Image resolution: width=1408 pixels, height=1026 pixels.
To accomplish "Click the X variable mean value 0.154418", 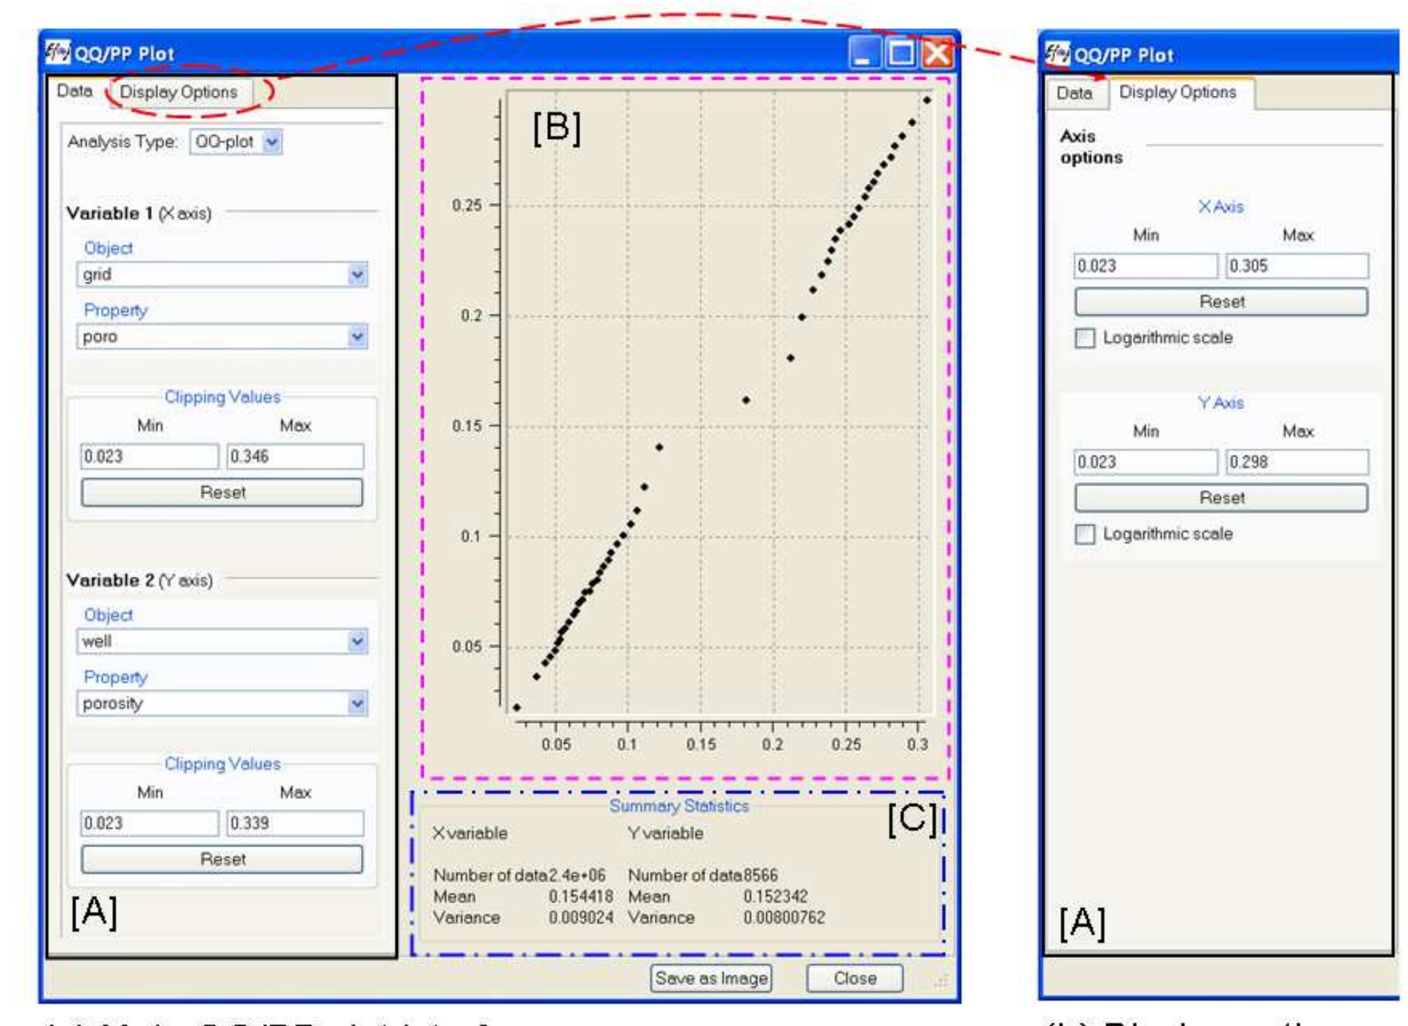I will coord(580,896).
